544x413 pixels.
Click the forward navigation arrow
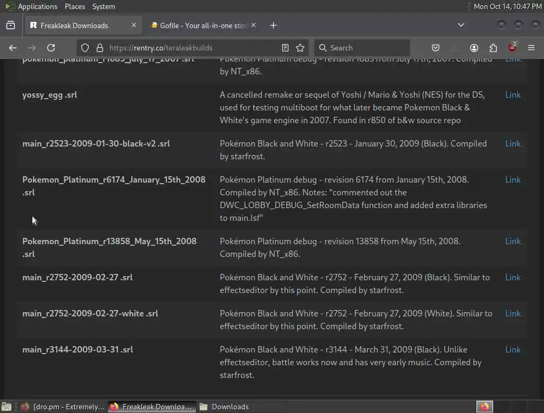click(31, 48)
